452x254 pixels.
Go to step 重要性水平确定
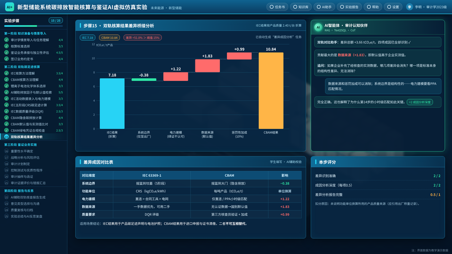coord(33,151)
